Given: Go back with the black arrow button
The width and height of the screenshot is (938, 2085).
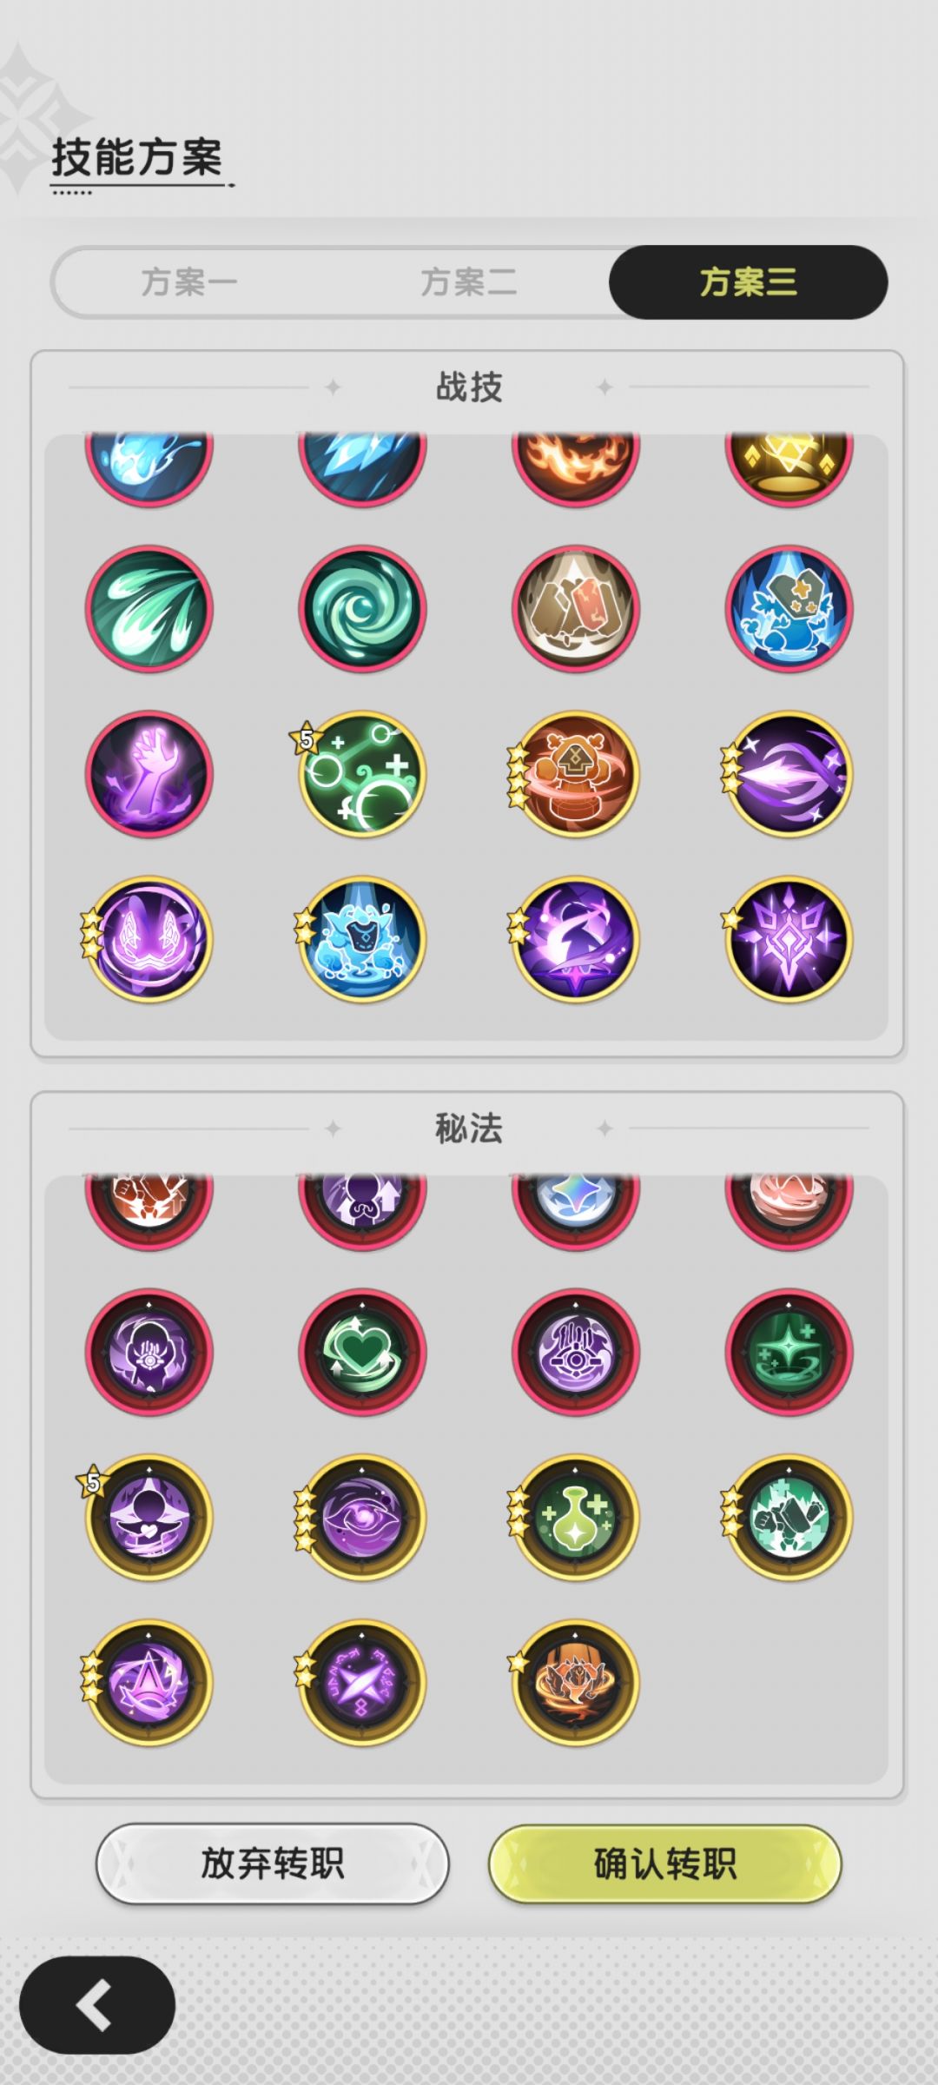Looking at the screenshot, I should 97,2005.
